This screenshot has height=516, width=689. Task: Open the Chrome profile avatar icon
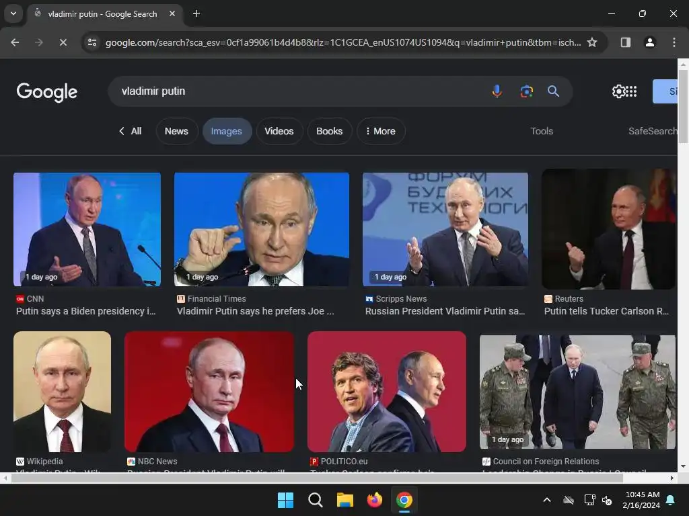click(650, 42)
